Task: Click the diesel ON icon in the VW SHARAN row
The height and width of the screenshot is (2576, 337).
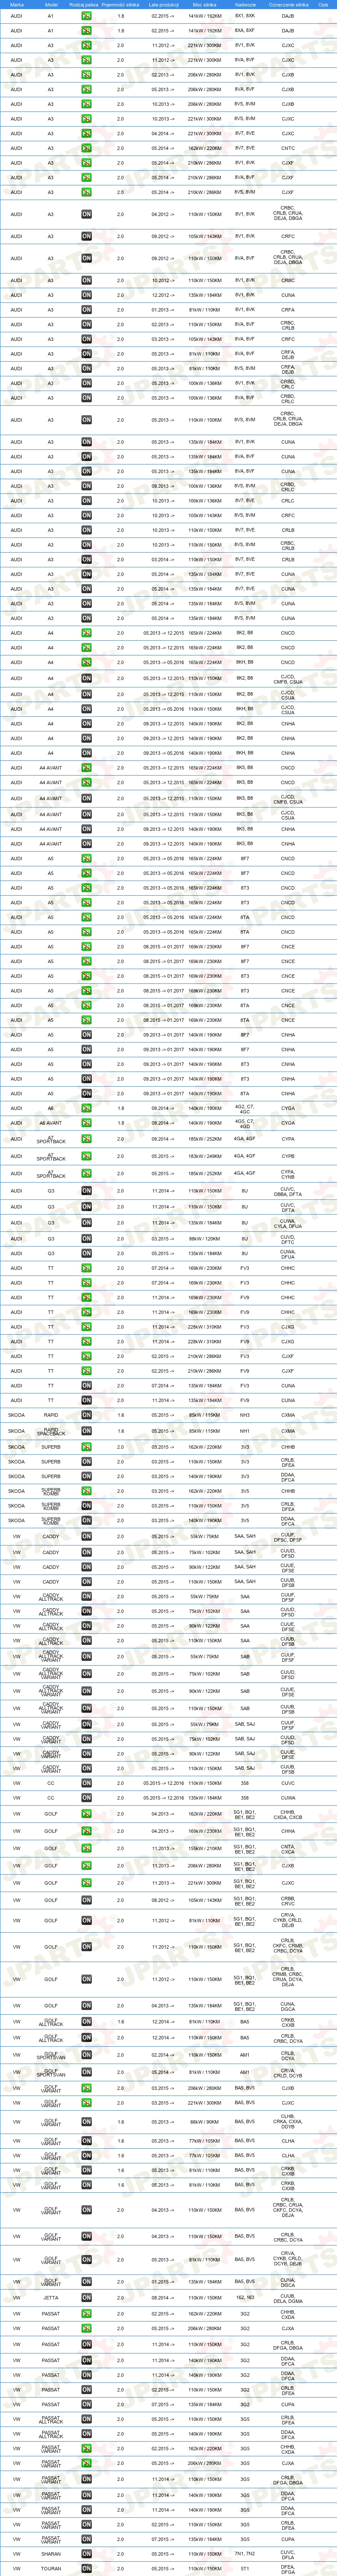Action: point(87,2554)
